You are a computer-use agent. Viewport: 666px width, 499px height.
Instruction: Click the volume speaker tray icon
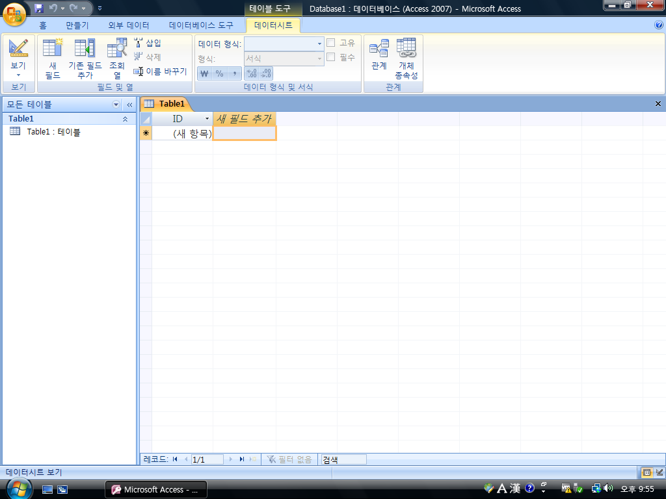point(608,489)
